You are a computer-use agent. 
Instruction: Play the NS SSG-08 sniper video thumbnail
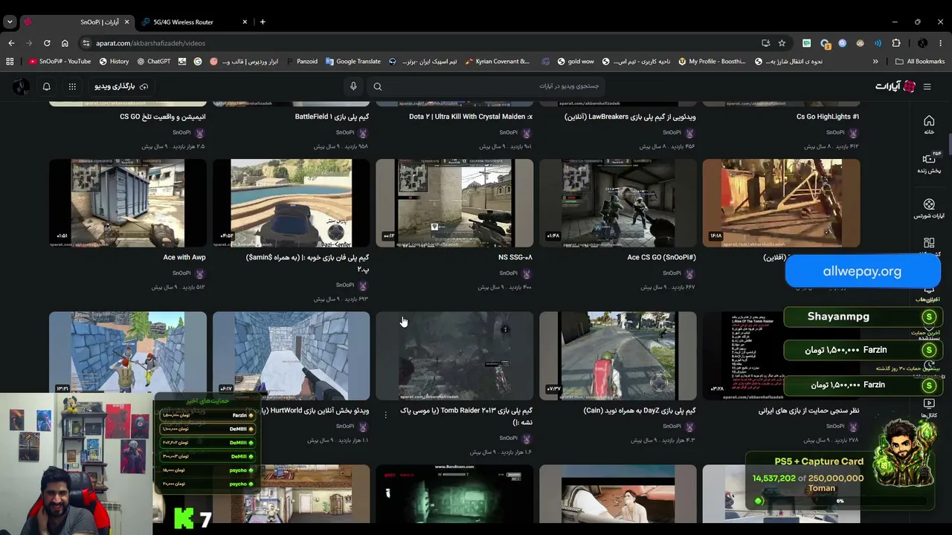click(x=454, y=203)
